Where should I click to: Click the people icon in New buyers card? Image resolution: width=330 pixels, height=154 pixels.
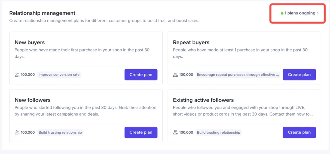point(17,75)
